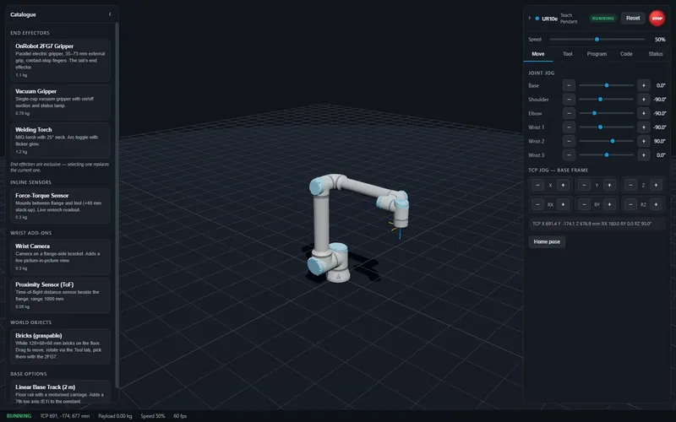Rotate TCP positive RY with plus button
Viewport: 676px width, 422px height.
click(x=609, y=204)
